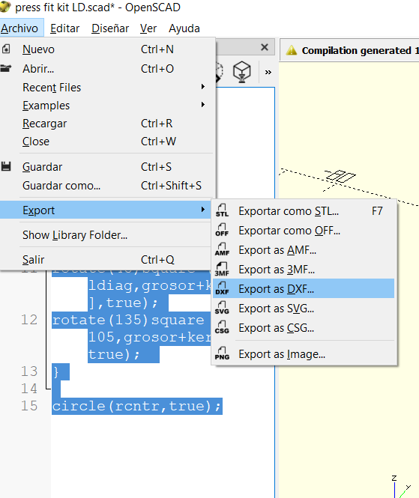Click the STL file icon in Export submenu
Image resolution: width=419 pixels, height=498 pixels.
pos(222,210)
